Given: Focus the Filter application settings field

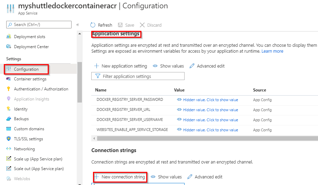Looking at the screenshot, I should tap(138, 76).
